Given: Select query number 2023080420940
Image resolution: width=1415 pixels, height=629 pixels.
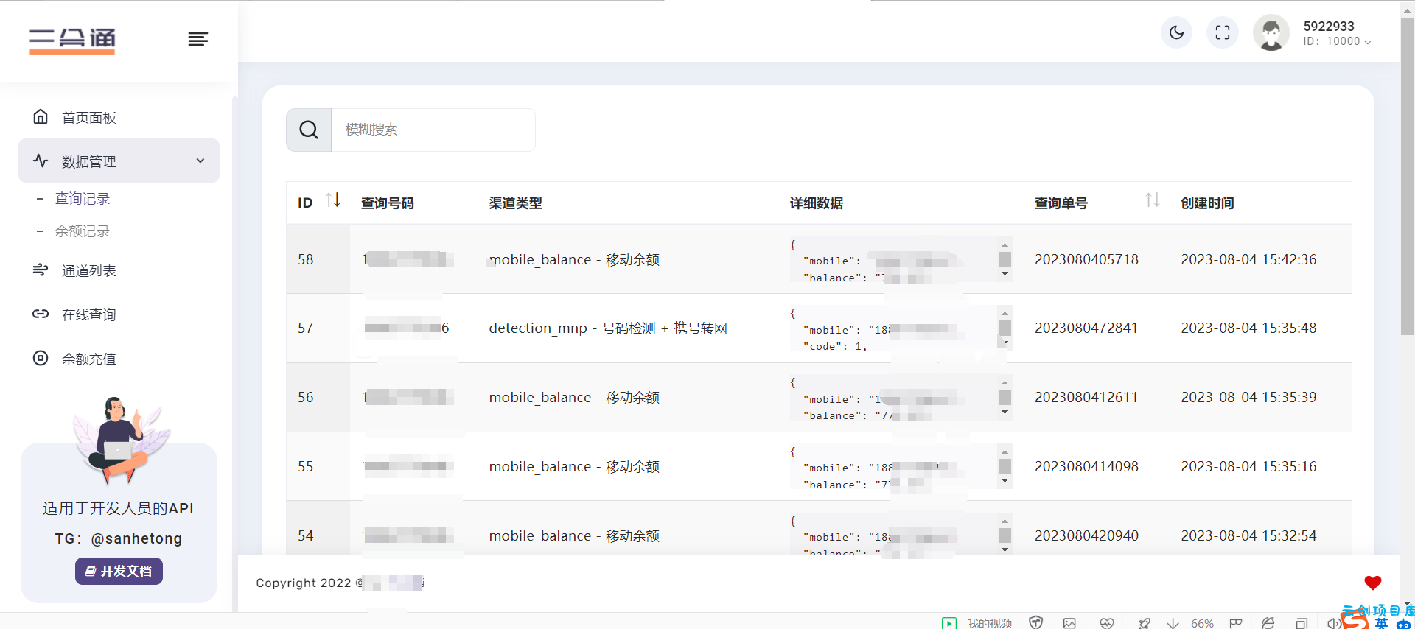Looking at the screenshot, I should pyautogui.click(x=1086, y=535).
